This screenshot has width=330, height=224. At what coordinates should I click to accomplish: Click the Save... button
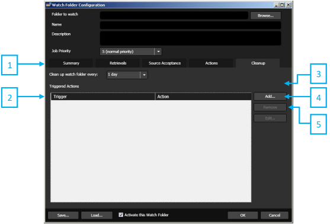pyautogui.click(x=63, y=215)
